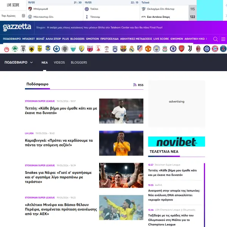227x227 pixels.
Task: Open the Chelsea team logo
Action: point(173,49)
